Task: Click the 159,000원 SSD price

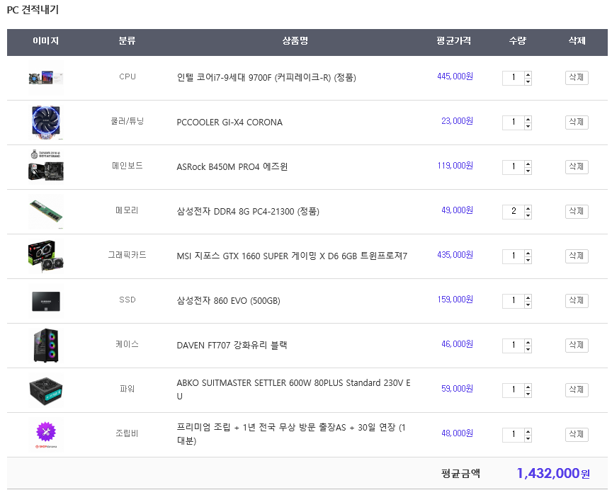Action: 455,300
